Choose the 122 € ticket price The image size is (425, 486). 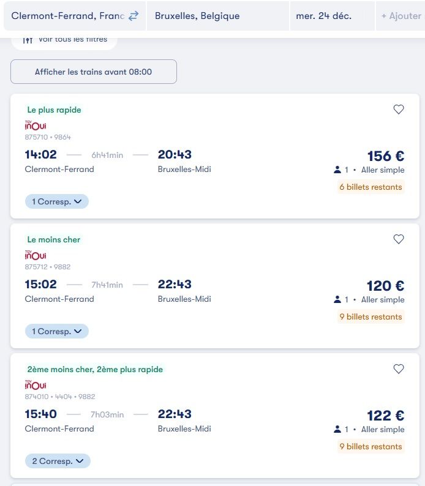pyautogui.click(x=385, y=416)
